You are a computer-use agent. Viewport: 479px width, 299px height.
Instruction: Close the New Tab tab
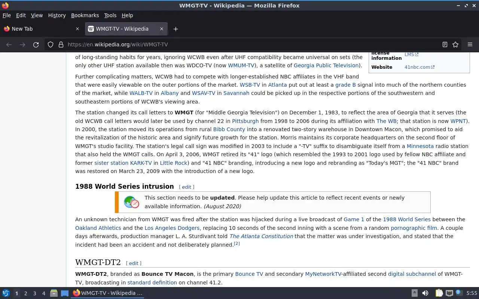click(x=77, y=29)
